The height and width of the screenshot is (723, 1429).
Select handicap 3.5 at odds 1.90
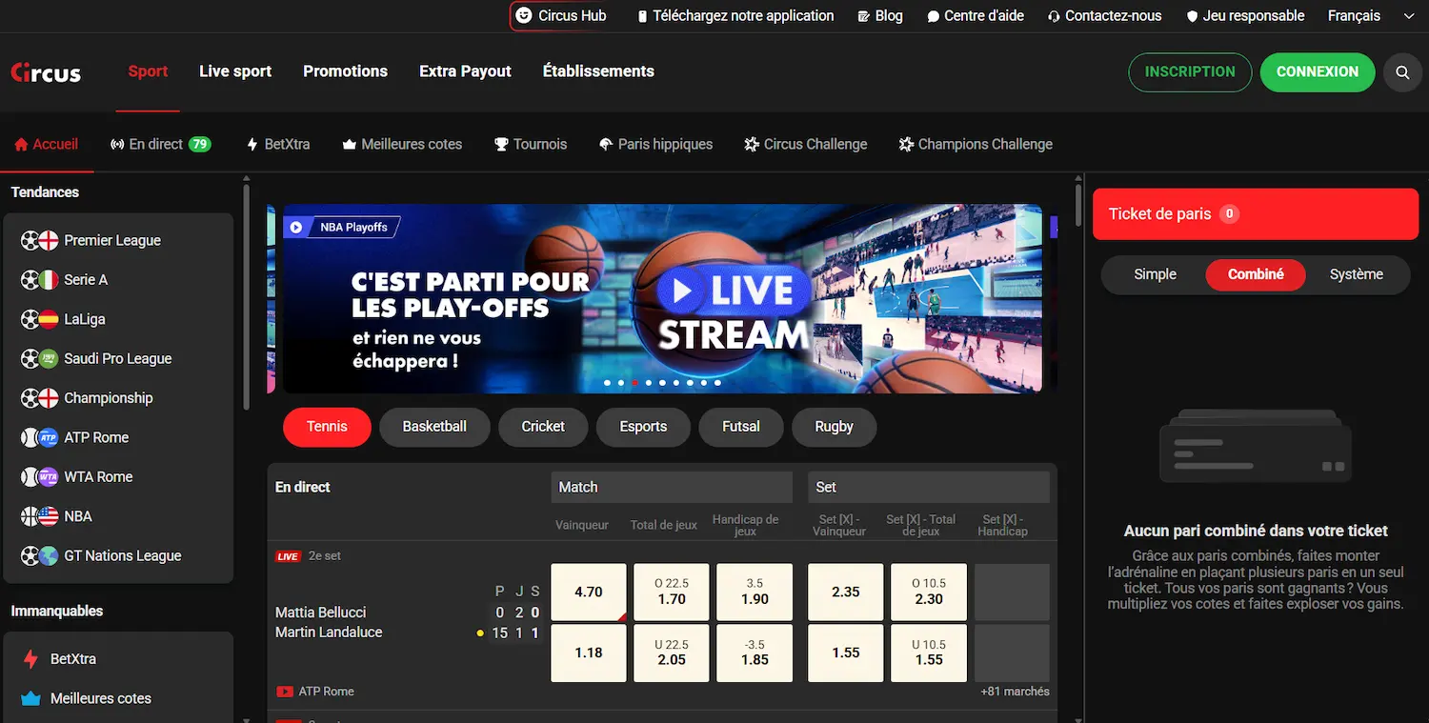pos(755,592)
